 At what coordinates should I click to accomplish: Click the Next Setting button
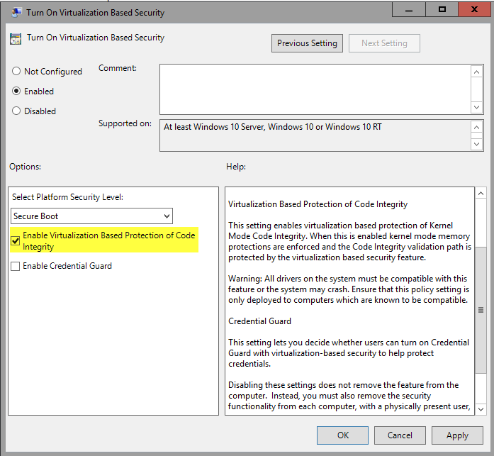click(384, 43)
